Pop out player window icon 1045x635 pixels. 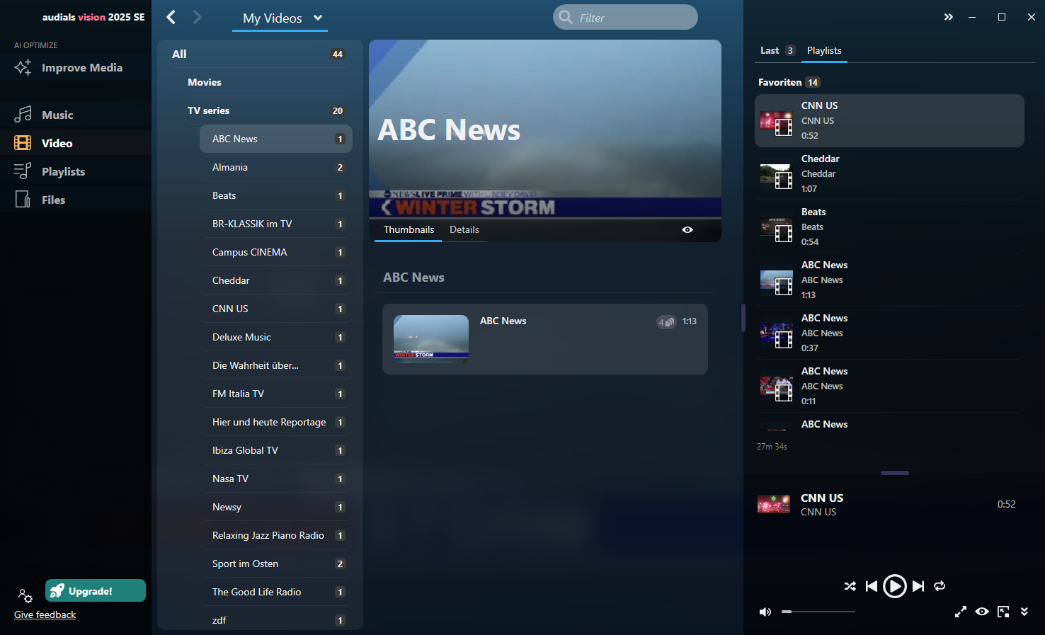click(x=1003, y=612)
